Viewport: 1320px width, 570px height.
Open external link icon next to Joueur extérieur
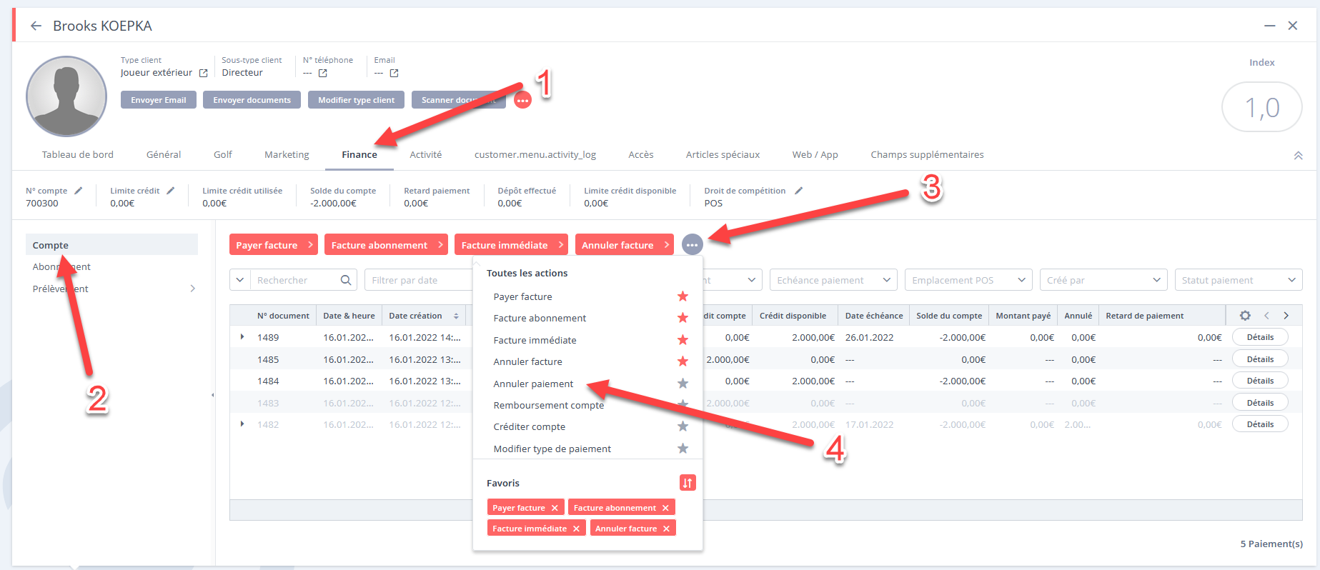tap(203, 73)
